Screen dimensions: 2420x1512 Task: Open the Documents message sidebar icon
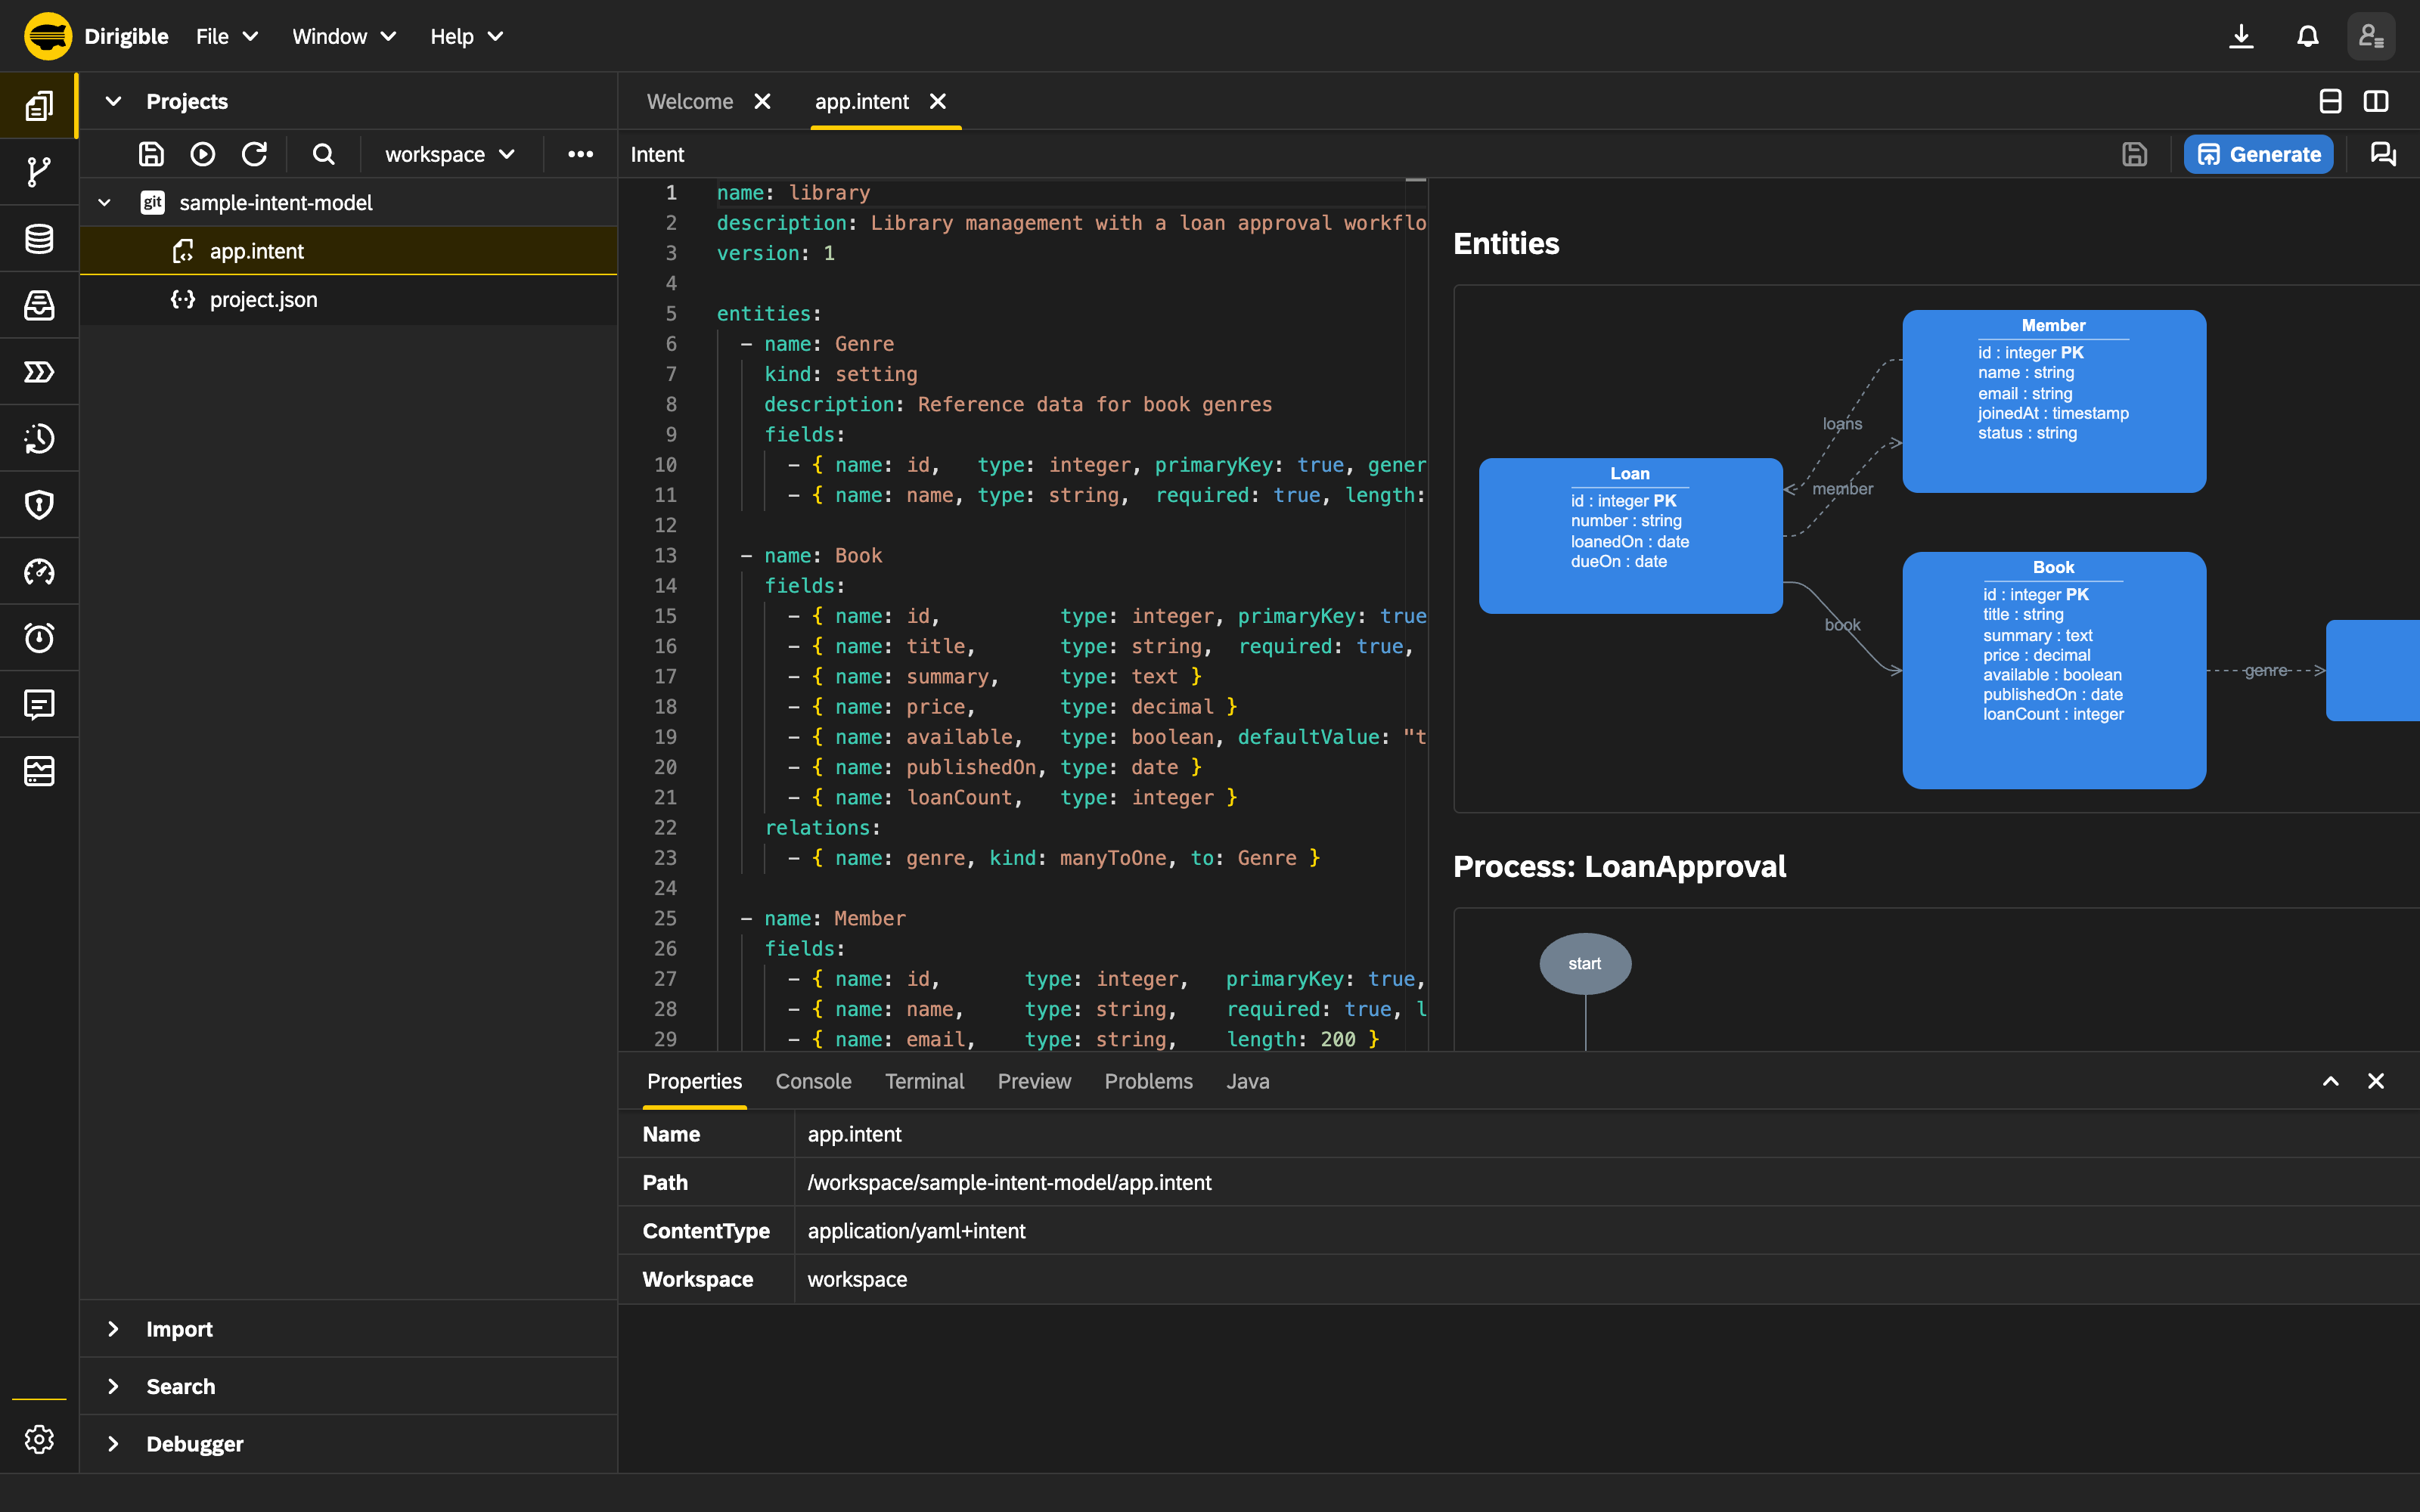coord(39,705)
